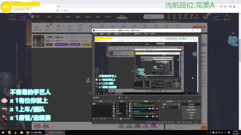Open OBS 场景集合(S) menu
This screenshot has width=241, height=135.
[137, 34]
